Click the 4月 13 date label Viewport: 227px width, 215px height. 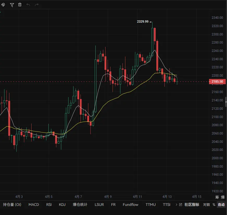coord(167,196)
